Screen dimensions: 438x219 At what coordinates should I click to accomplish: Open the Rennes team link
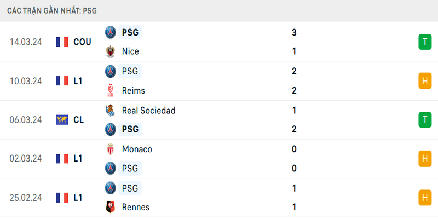136,207
